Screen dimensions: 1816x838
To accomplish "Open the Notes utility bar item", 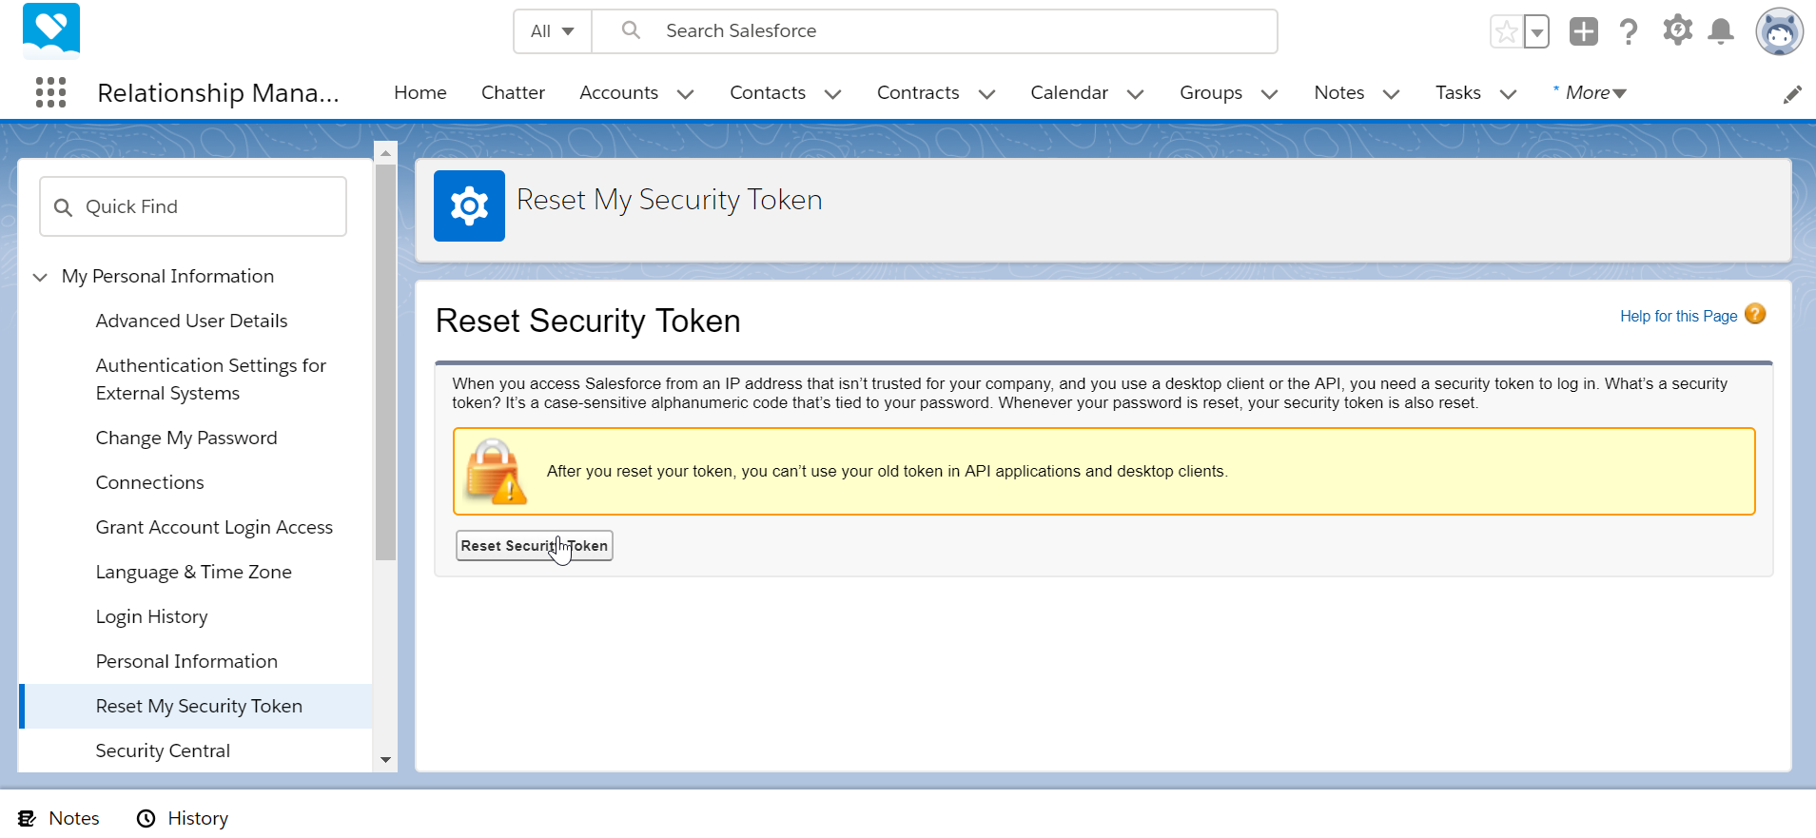I will pos(59,818).
